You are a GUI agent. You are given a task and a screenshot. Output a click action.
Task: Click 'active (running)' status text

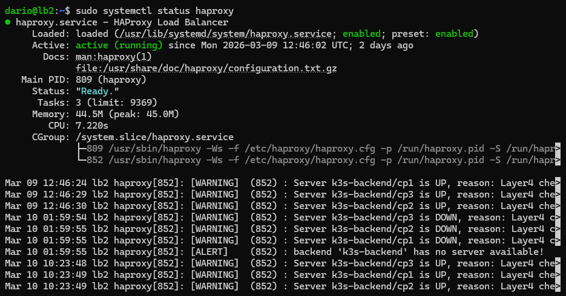click(x=119, y=45)
